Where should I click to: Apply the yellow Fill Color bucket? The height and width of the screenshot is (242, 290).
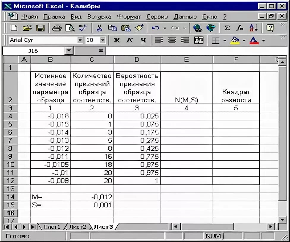pyautogui.click(x=235, y=40)
